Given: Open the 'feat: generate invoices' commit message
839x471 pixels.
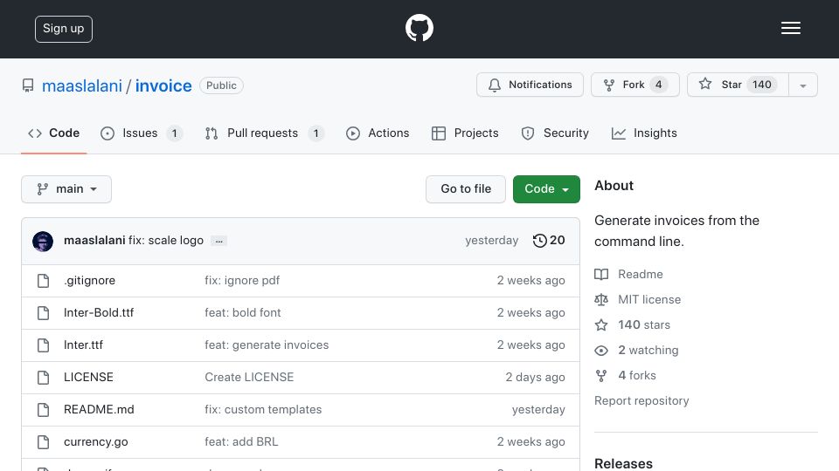Looking at the screenshot, I should (267, 345).
